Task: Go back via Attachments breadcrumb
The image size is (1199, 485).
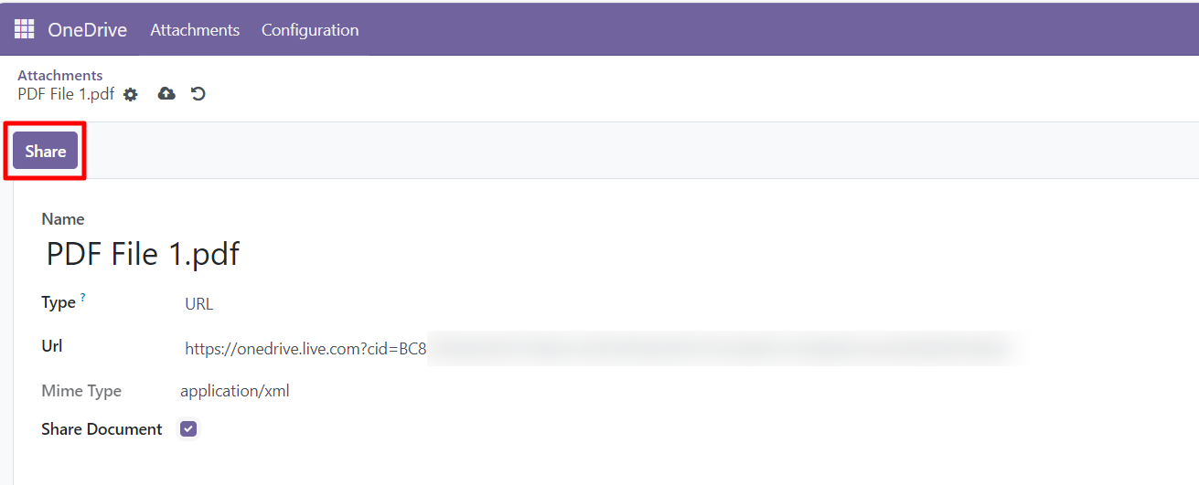Action: click(x=60, y=75)
